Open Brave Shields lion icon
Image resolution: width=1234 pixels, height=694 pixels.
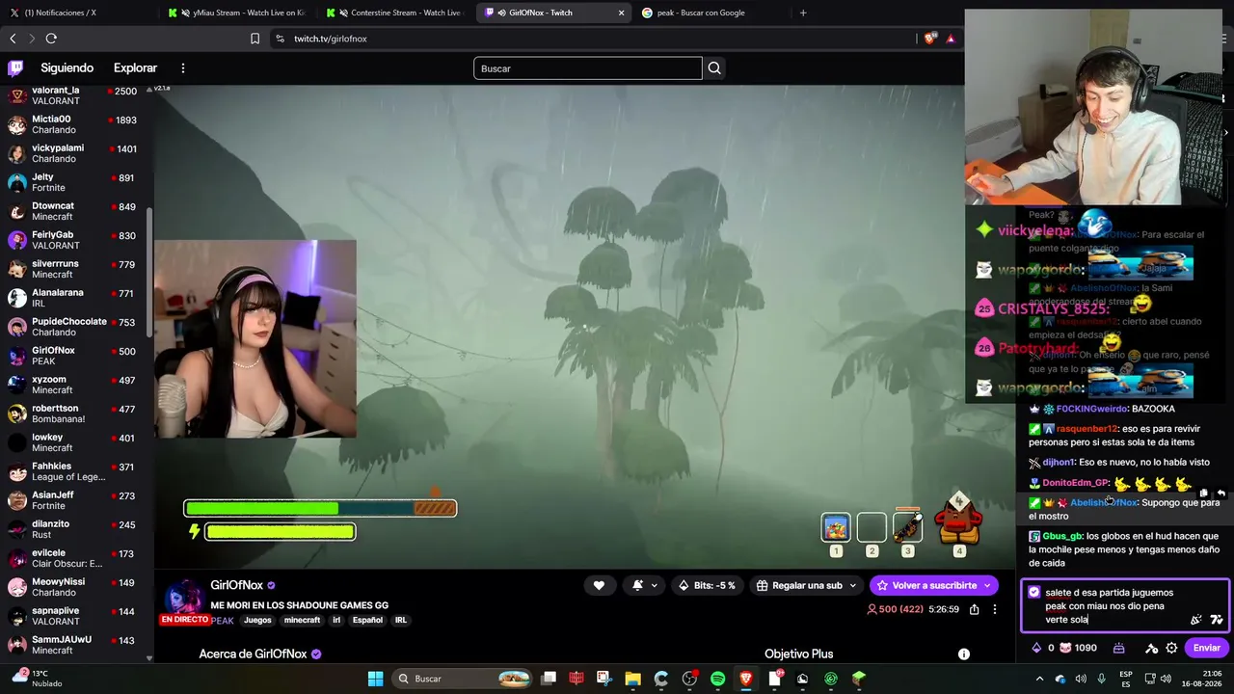point(929,39)
